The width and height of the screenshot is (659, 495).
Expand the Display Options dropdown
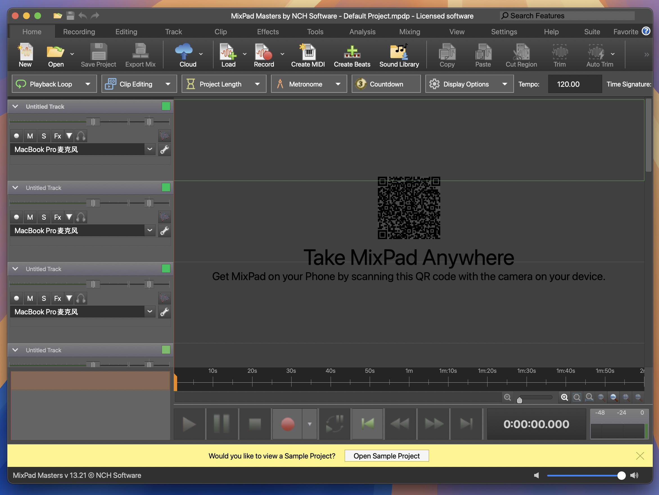[x=505, y=84]
